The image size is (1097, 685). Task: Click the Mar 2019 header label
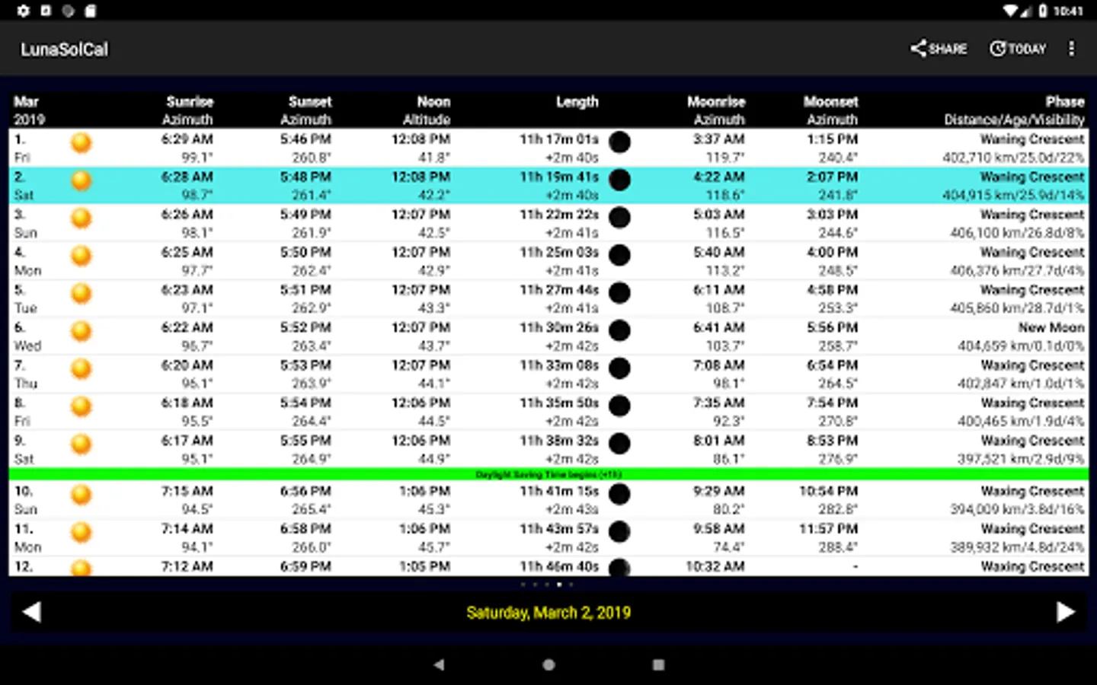tap(29, 110)
